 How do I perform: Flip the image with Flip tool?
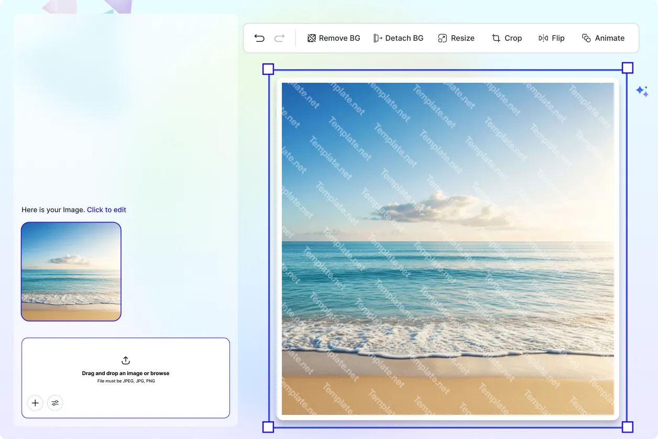[552, 38]
